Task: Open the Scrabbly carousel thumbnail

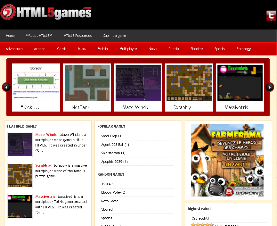Action: tap(189, 83)
